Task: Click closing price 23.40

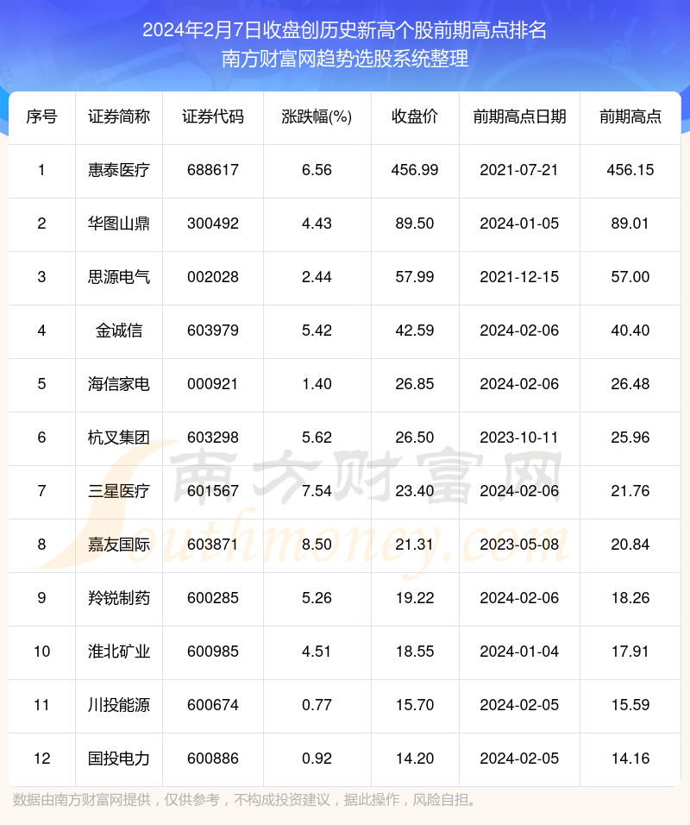Action: (415, 491)
